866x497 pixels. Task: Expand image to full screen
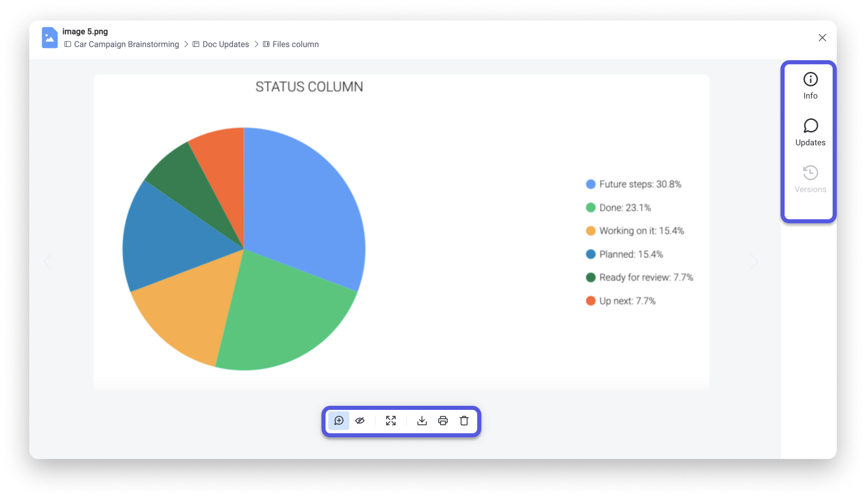pyautogui.click(x=391, y=420)
